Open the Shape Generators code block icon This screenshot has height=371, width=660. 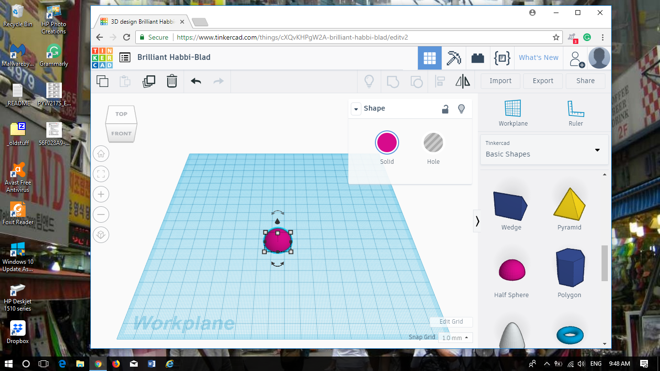pyautogui.click(x=502, y=58)
